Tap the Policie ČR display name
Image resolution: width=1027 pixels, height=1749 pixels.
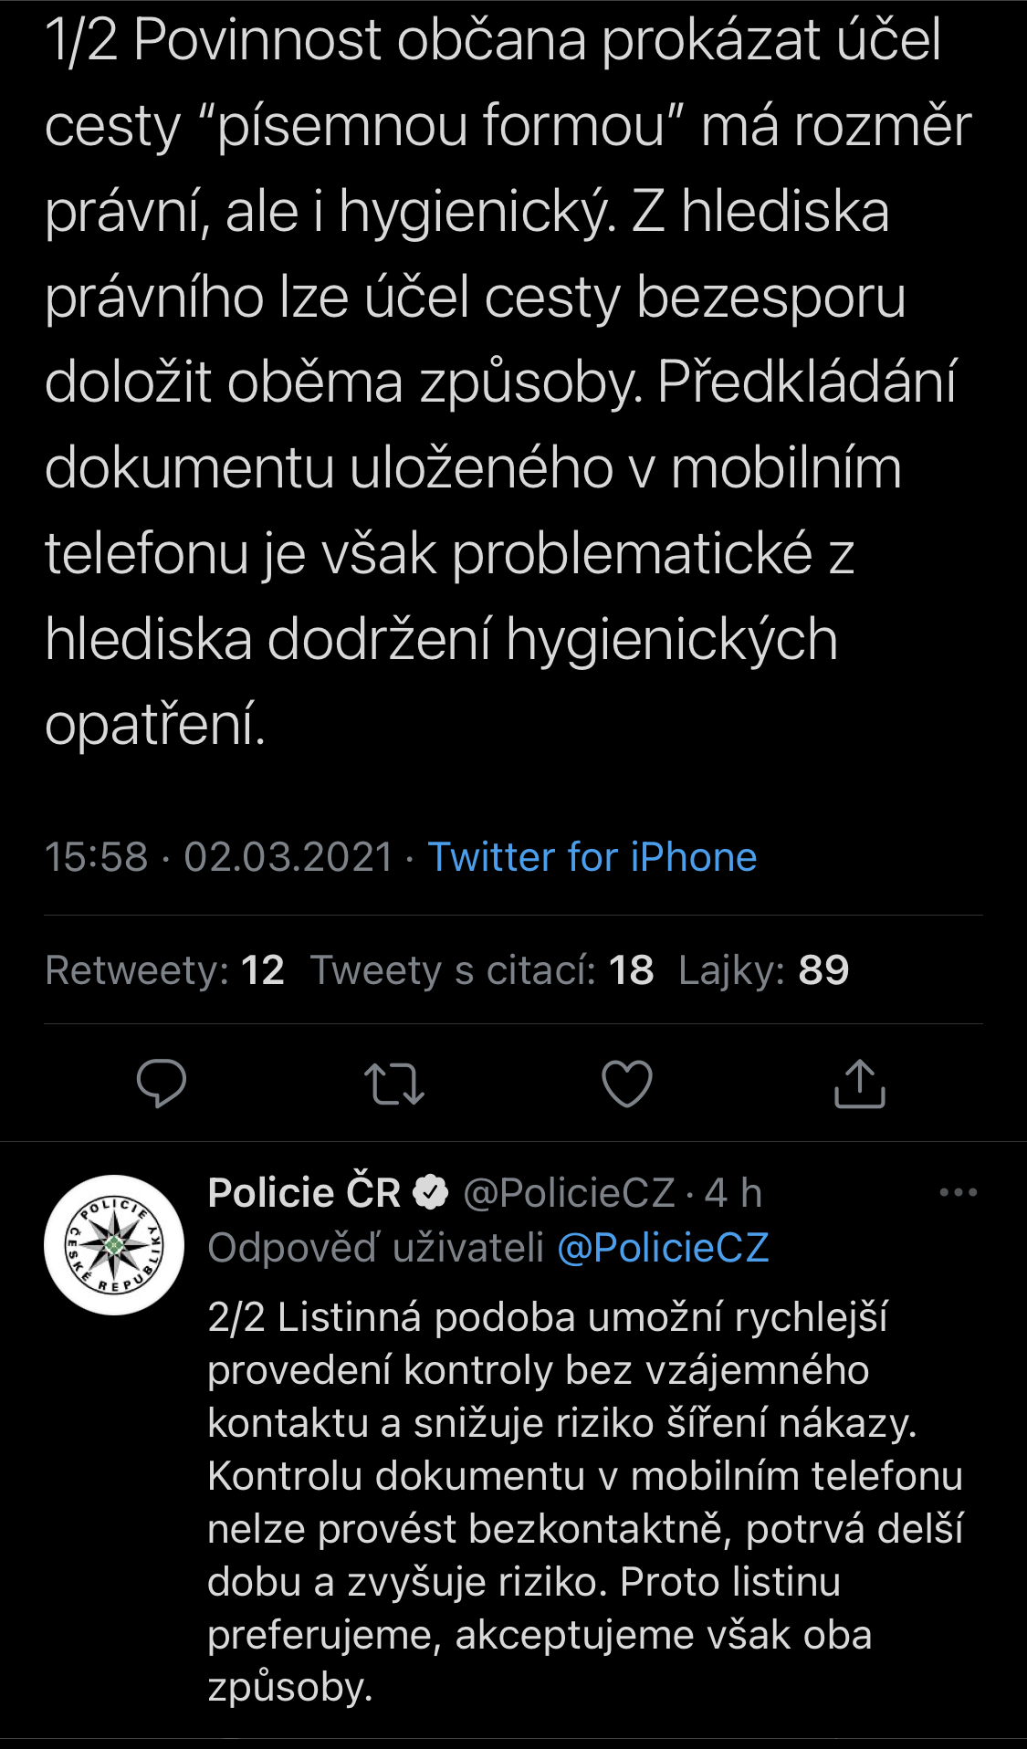[304, 1193]
